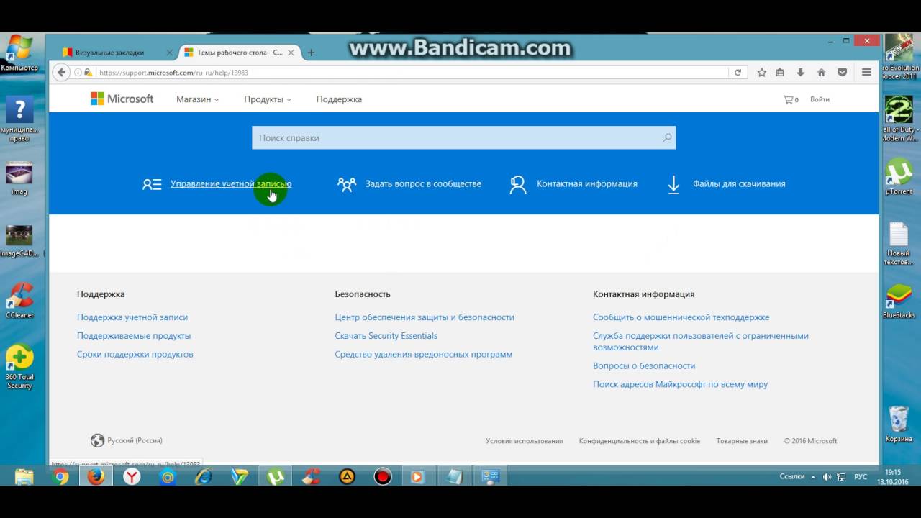This screenshot has width=921, height=518.
Task: Close the Темы рабочего стола tab
Action: (291, 53)
